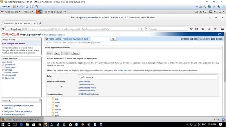Select recent path /usr/softwares/War

(86, 85)
